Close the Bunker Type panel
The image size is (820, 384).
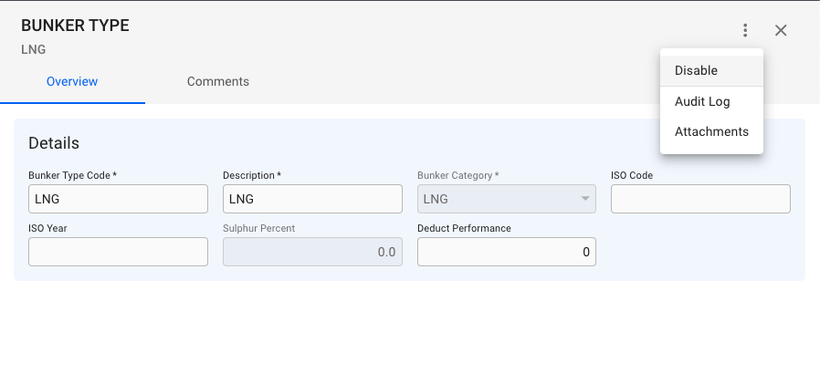(x=781, y=30)
